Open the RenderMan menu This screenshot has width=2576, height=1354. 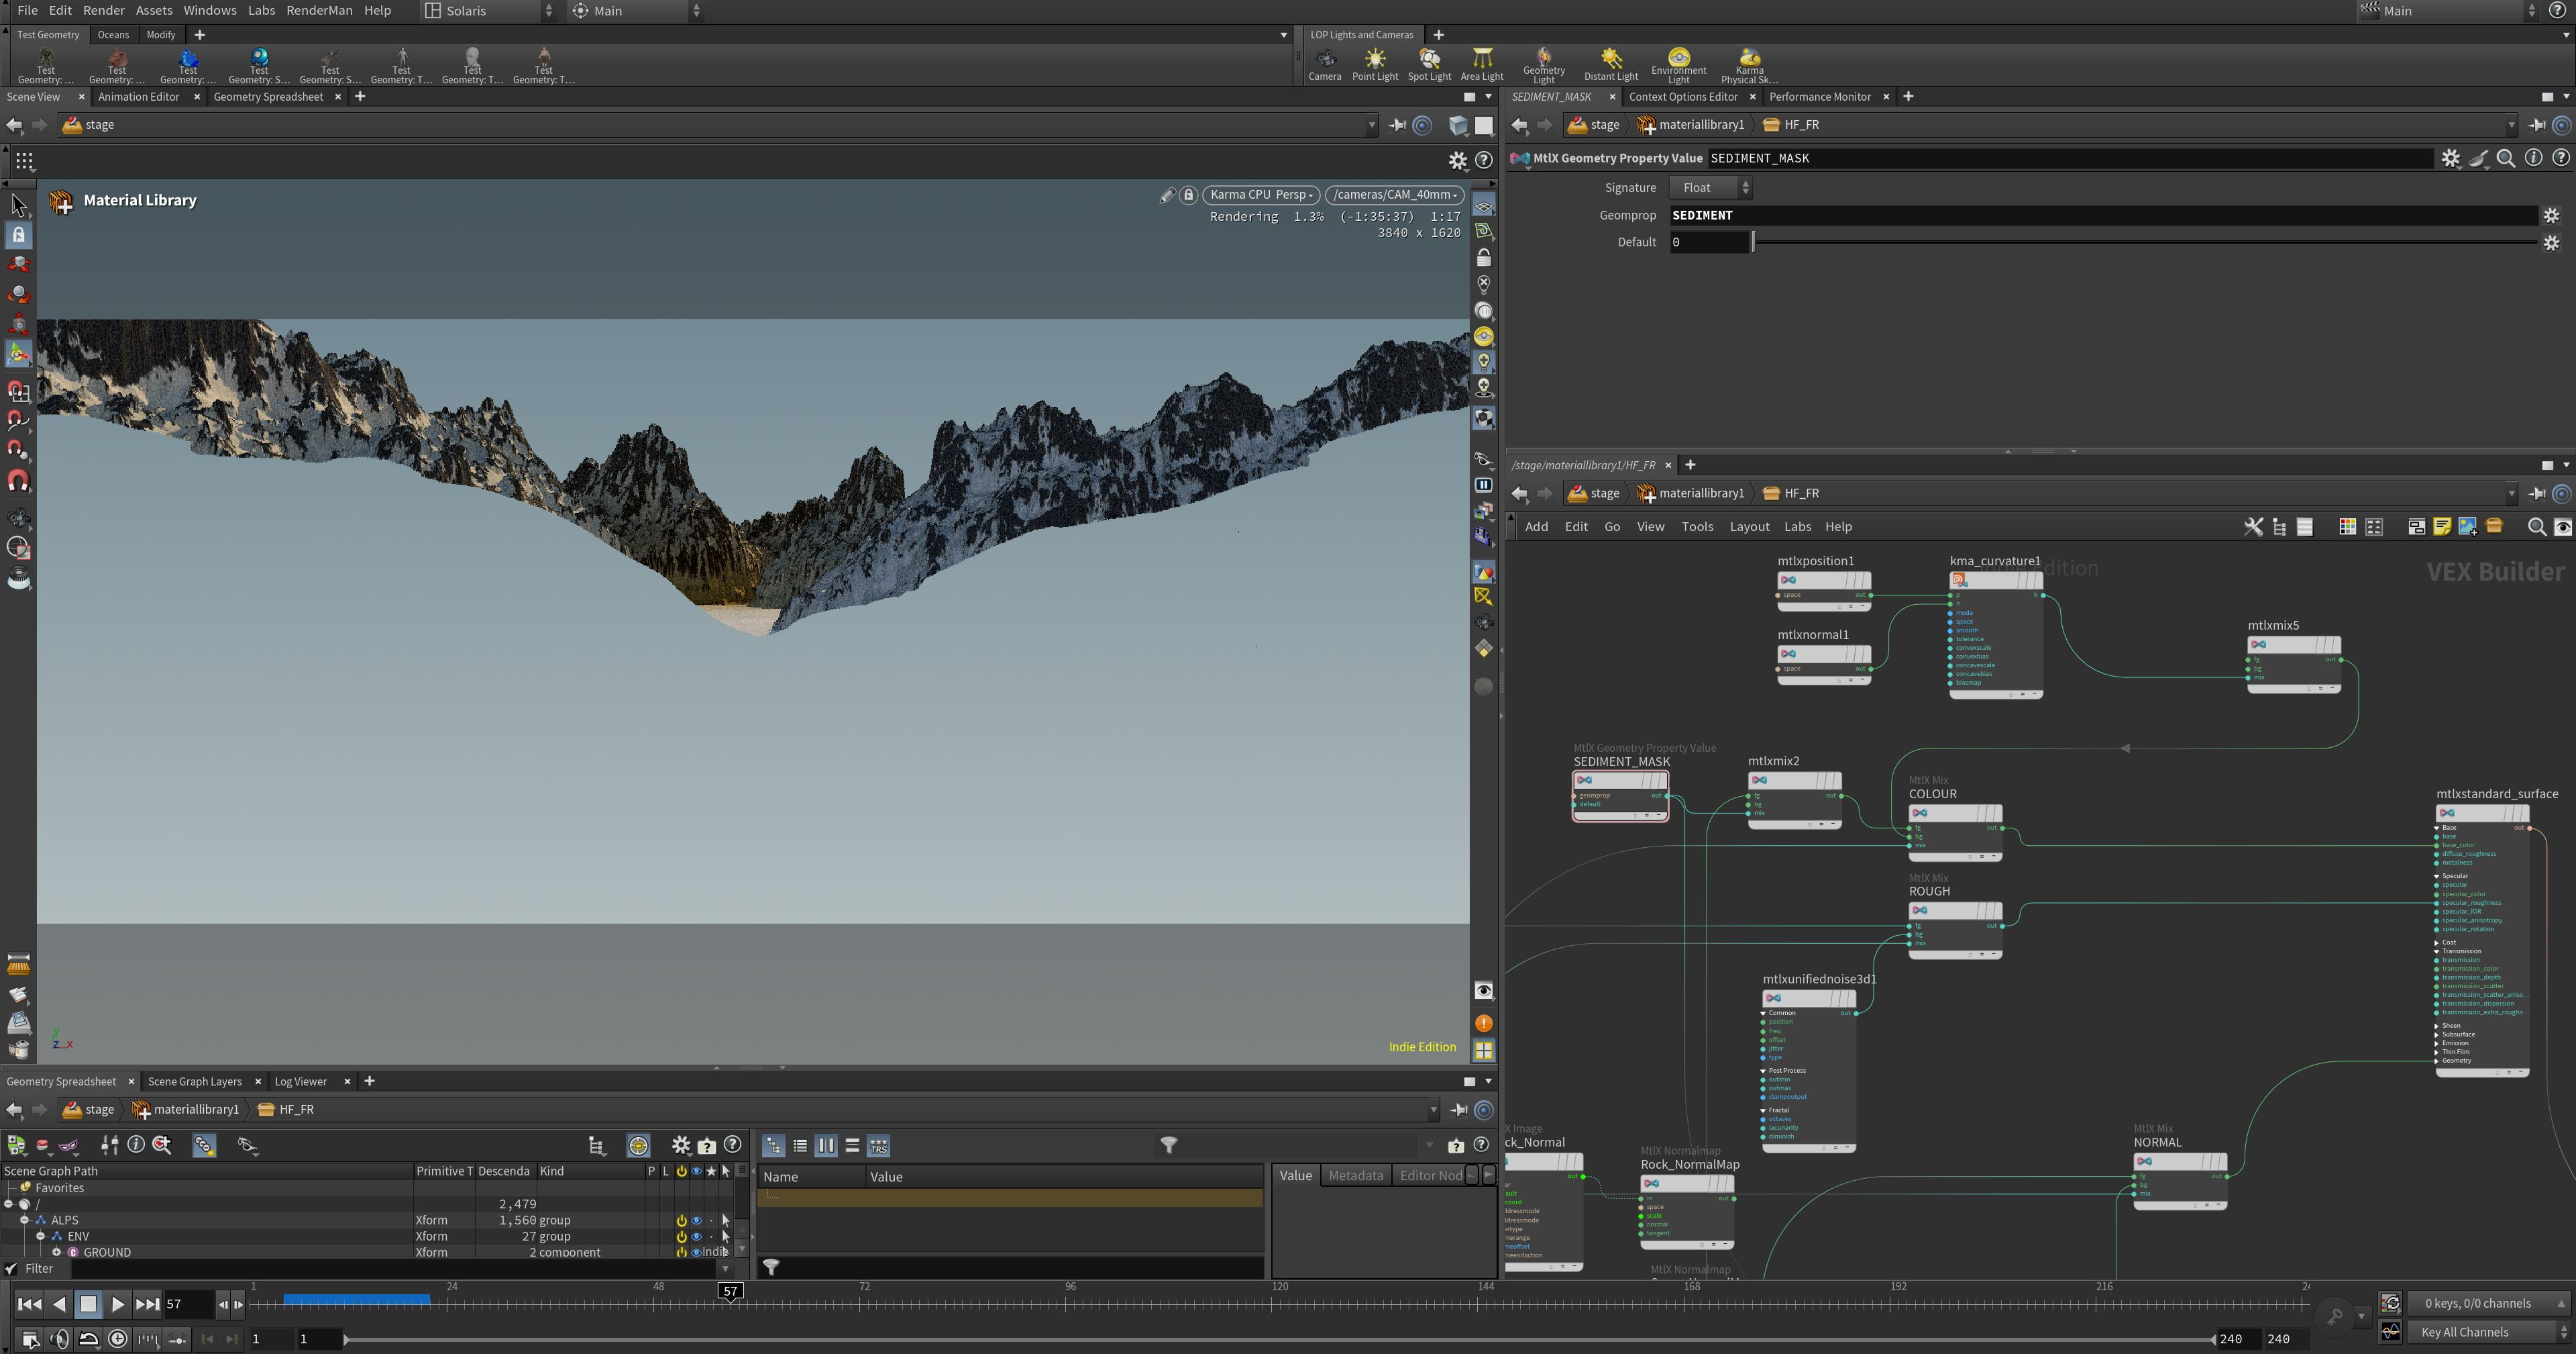click(x=319, y=10)
